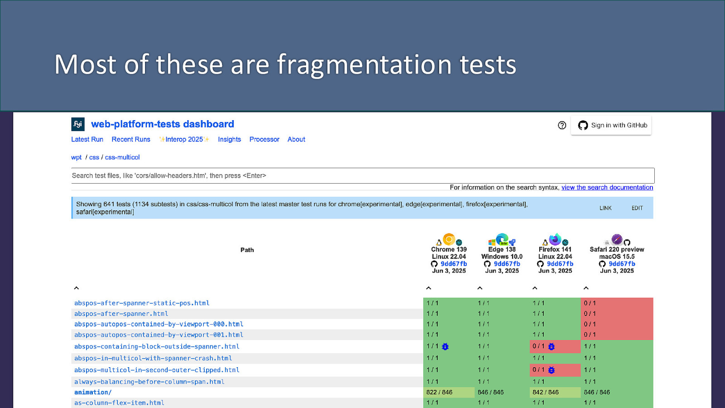This screenshot has height=408, width=725.
Task: Go to css-multicol breadcrumb
Action: tap(122, 157)
